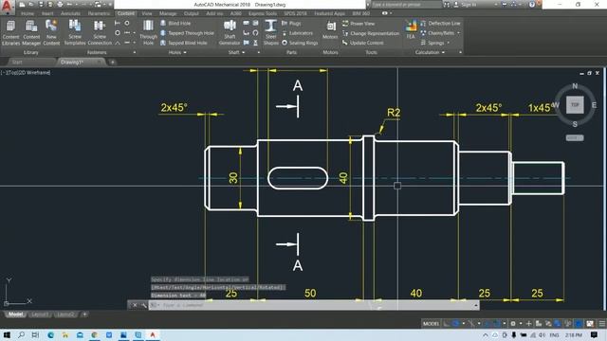Switch to the Home ribbon tab

(28, 13)
